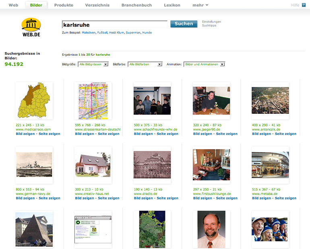The height and width of the screenshot is (249, 310).
Task: Click the 800 x 553 - 94 kb text
Action: tap(30, 189)
